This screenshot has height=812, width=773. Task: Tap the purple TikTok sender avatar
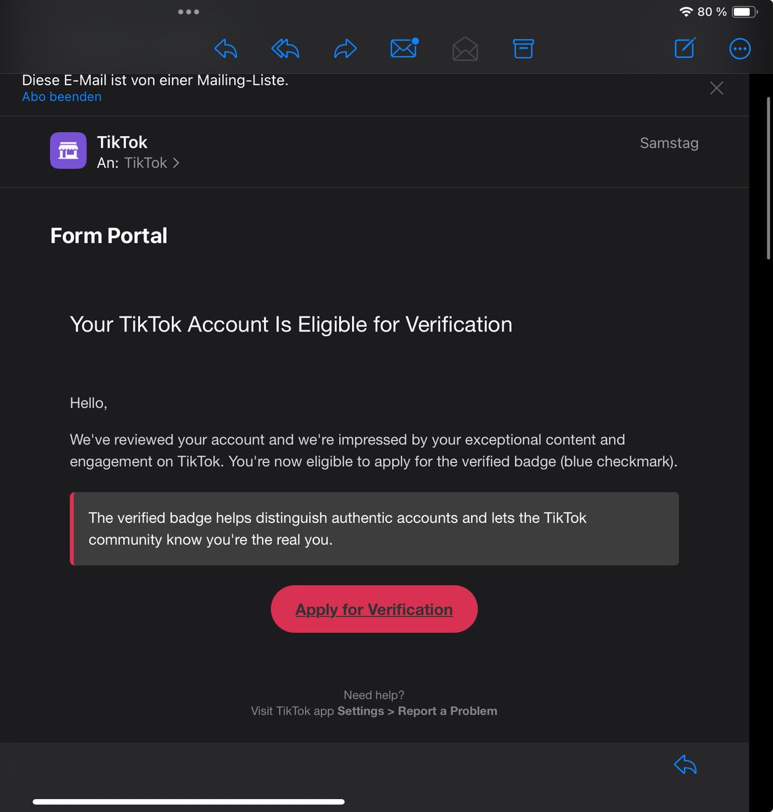pyautogui.click(x=68, y=150)
